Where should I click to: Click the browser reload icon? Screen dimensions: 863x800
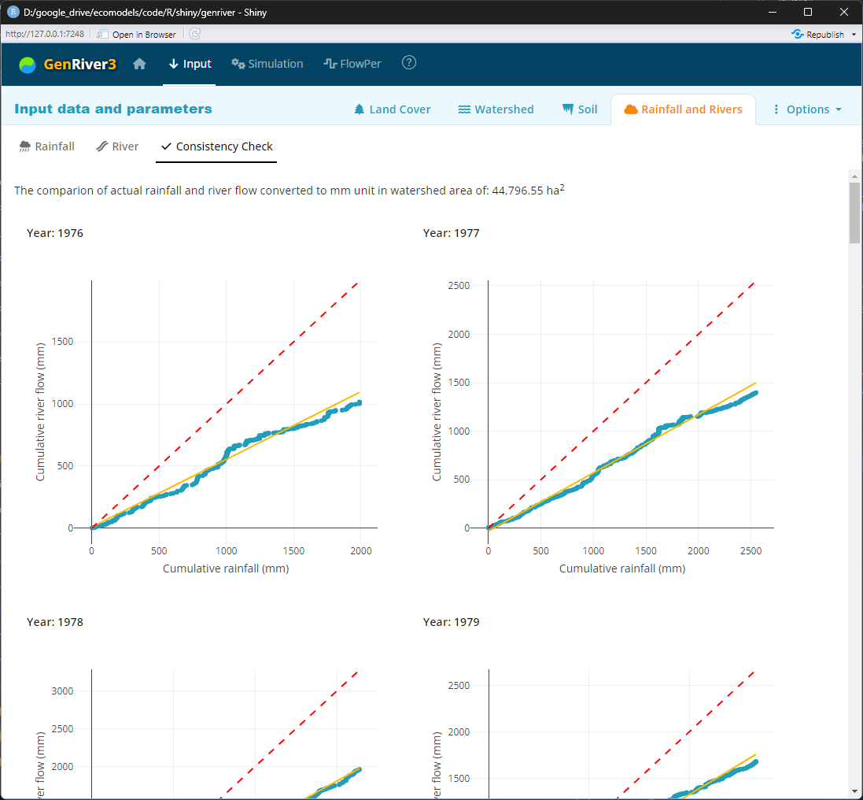point(195,34)
